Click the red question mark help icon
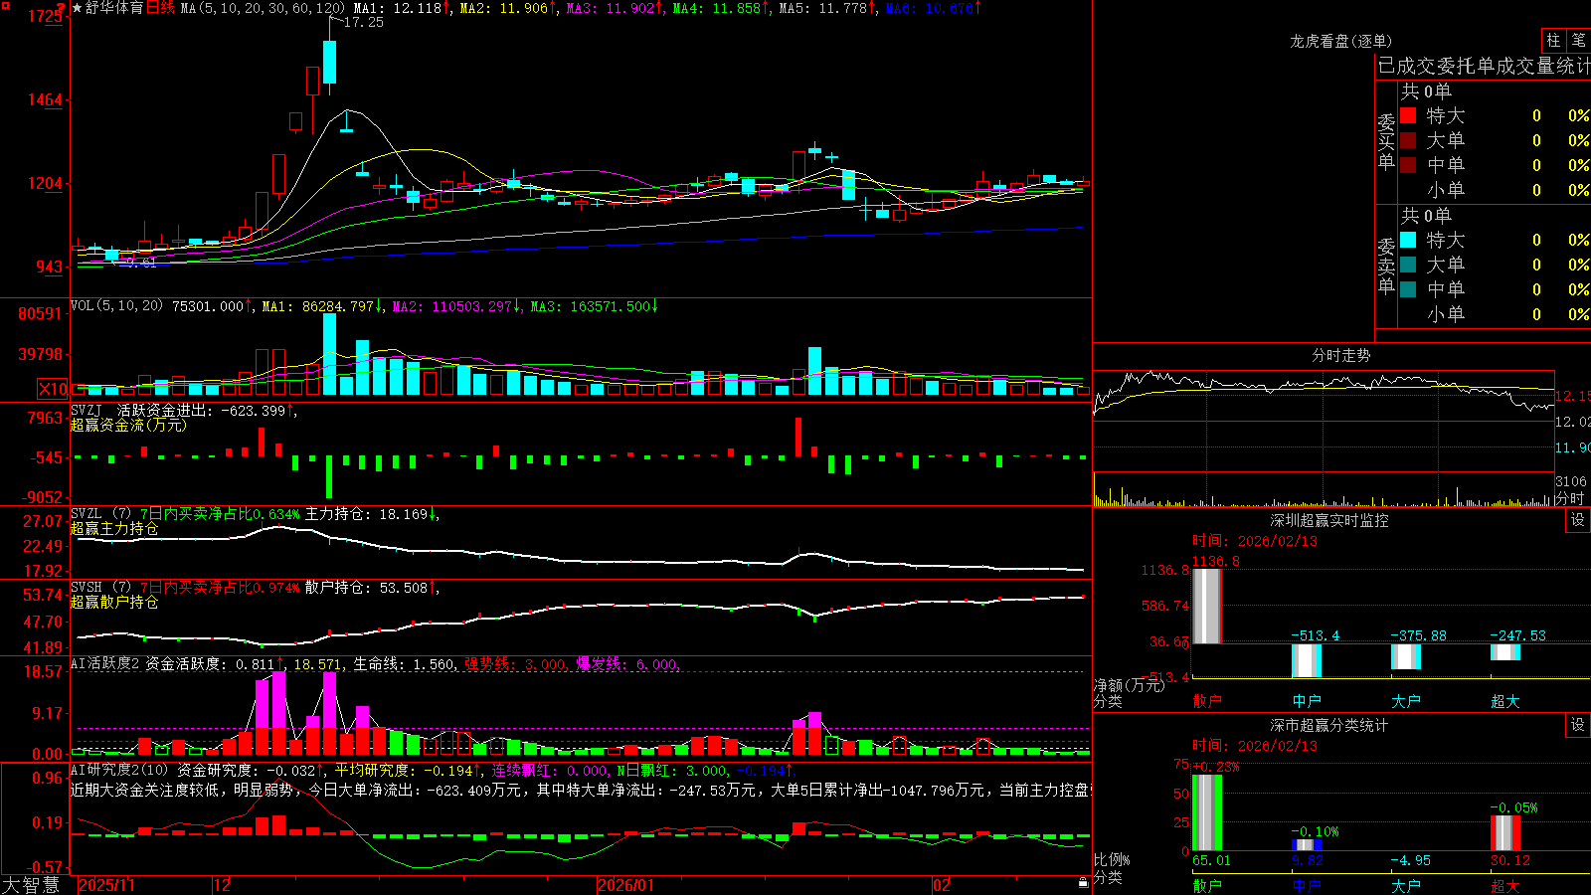The height and width of the screenshot is (895, 1591). click(x=62, y=7)
